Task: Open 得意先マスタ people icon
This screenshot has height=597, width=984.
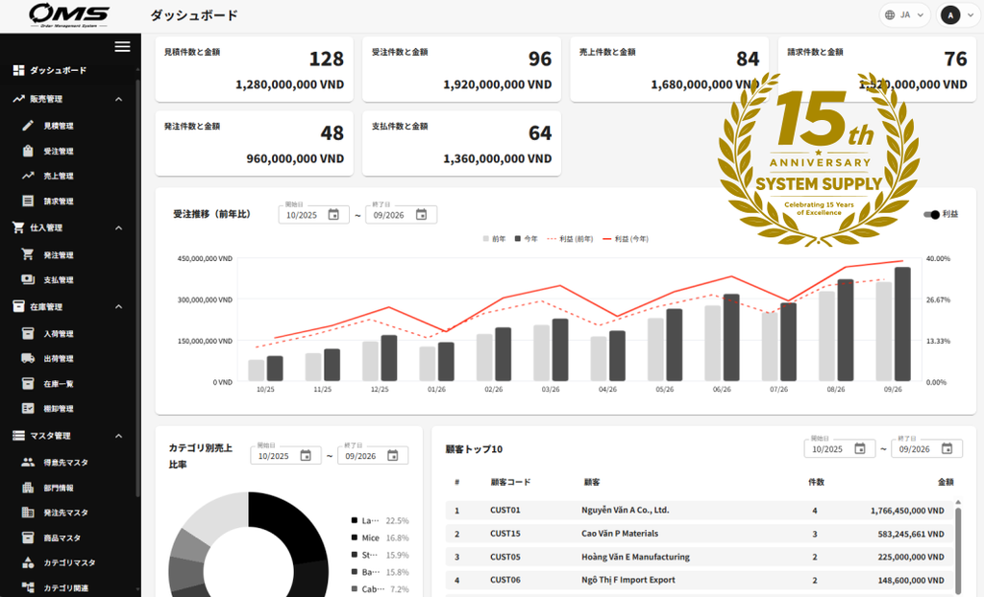Action: (28, 463)
